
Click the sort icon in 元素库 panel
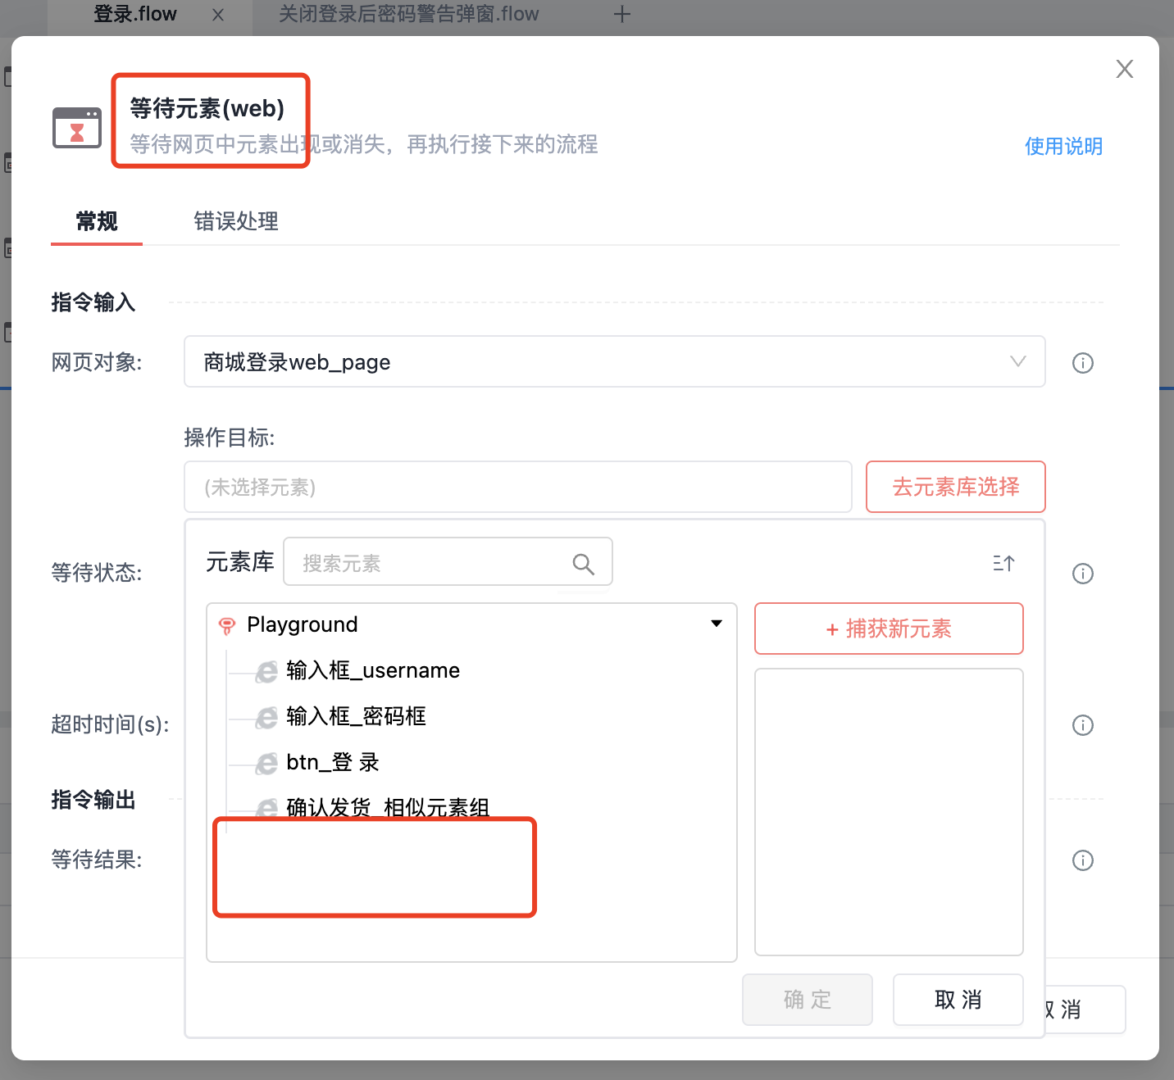point(1003,564)
